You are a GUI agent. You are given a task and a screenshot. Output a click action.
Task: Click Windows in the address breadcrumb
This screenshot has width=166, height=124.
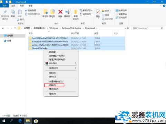point(54,28)
